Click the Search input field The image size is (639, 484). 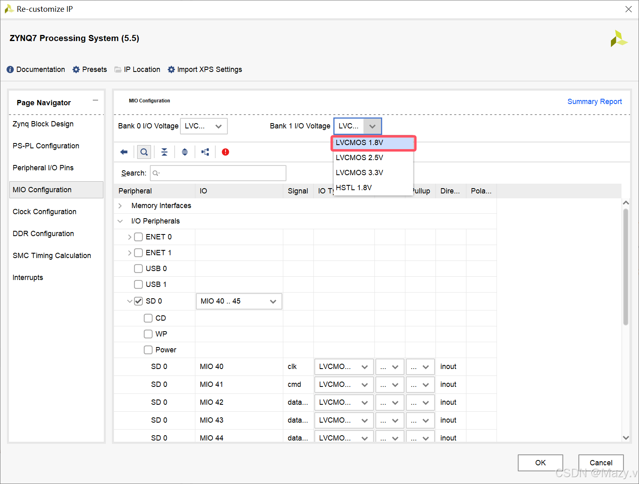click(x=218, y=173)
